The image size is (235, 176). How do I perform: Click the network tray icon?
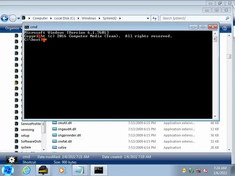coord(198,170)
